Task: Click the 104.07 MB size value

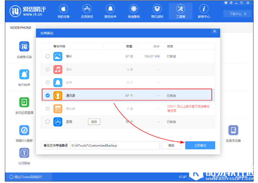Action: click(152, 56)
